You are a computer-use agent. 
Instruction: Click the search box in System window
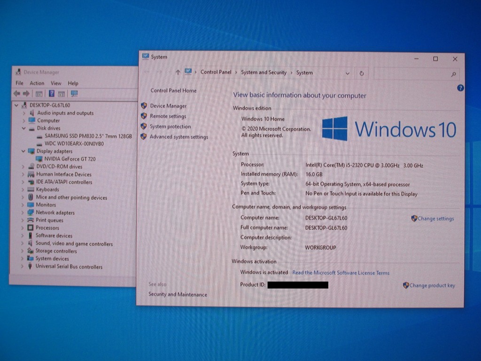[416, 74]
